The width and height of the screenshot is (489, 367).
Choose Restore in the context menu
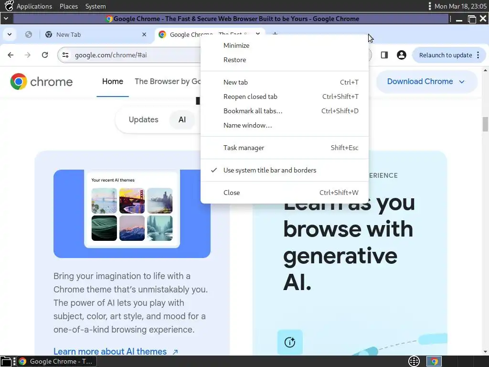pyautogui.click(x=285, y=60)
